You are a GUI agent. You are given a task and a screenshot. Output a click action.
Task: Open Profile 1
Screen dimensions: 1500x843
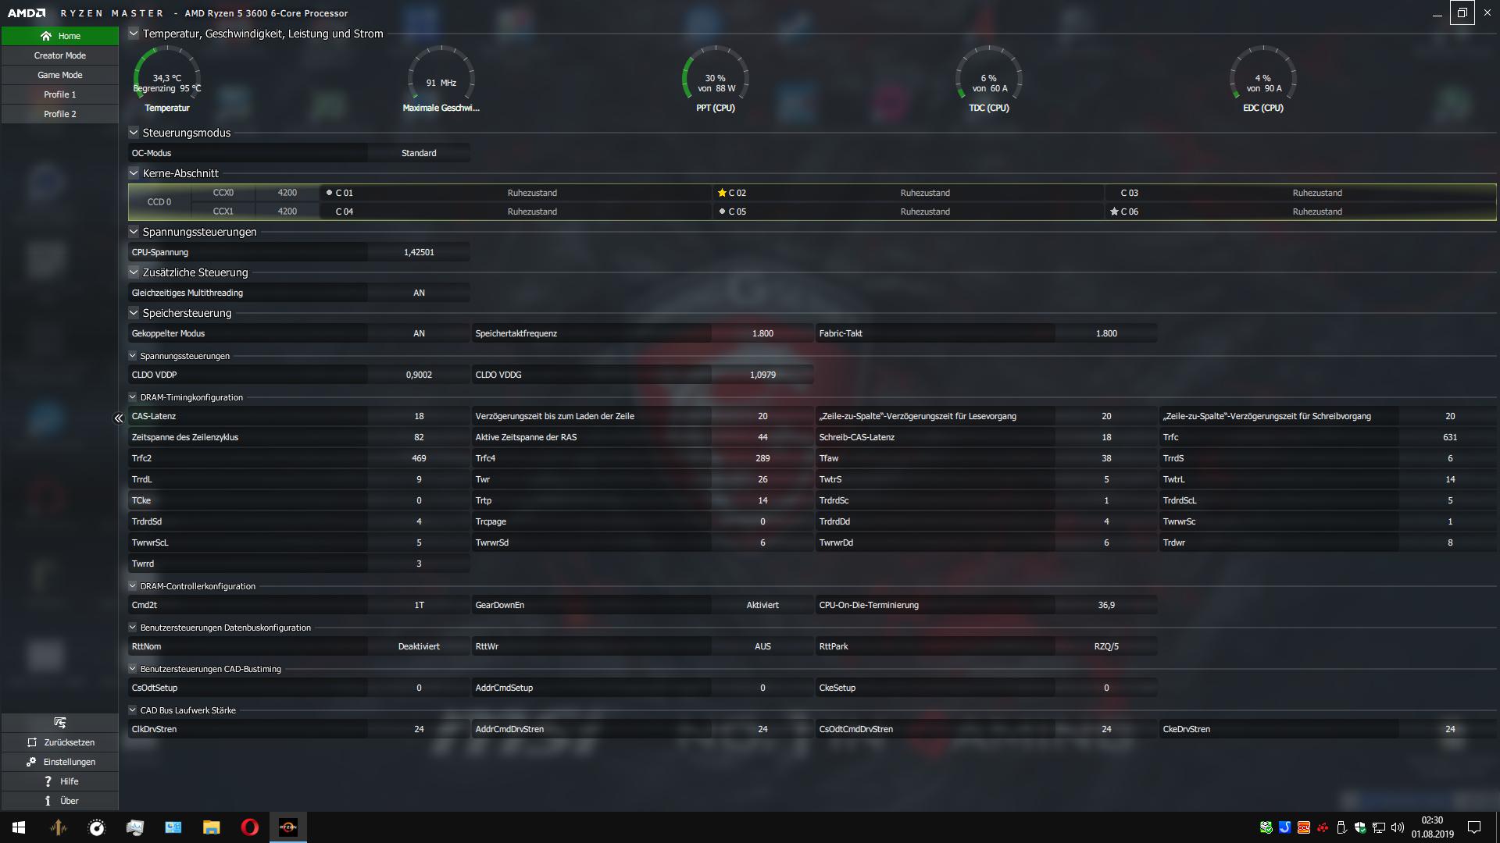[60, 94]
